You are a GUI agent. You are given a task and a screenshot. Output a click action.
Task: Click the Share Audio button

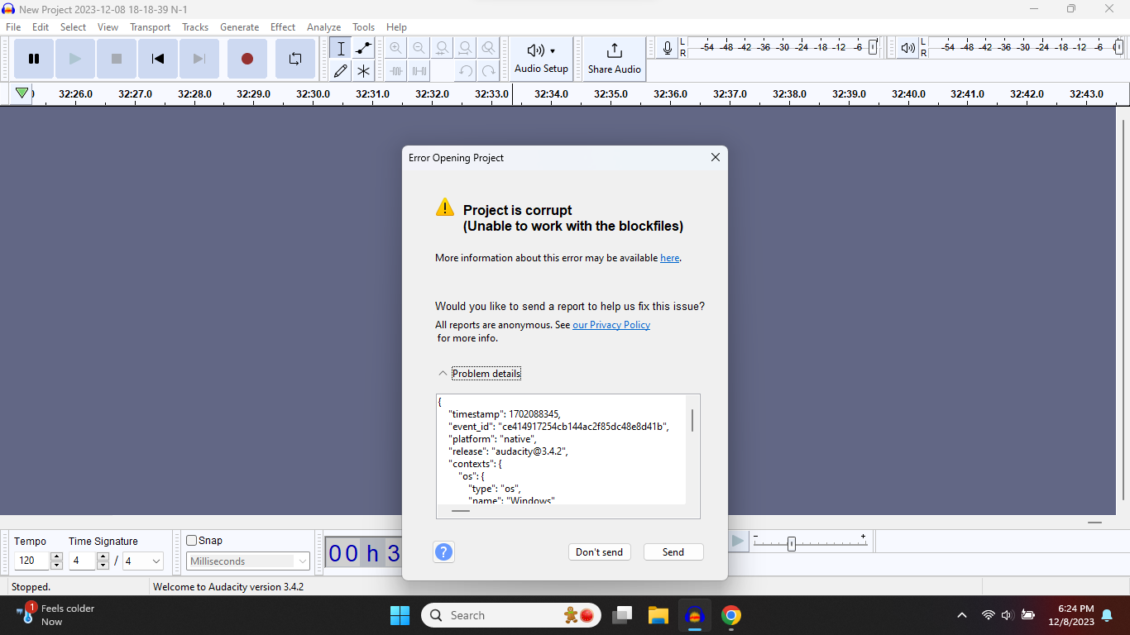[615, 59]
